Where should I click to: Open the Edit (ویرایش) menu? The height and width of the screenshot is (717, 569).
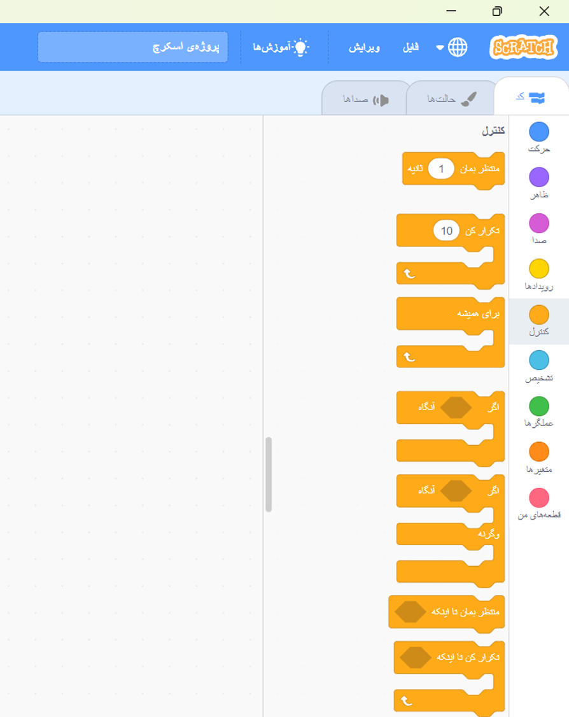[364, 47]
